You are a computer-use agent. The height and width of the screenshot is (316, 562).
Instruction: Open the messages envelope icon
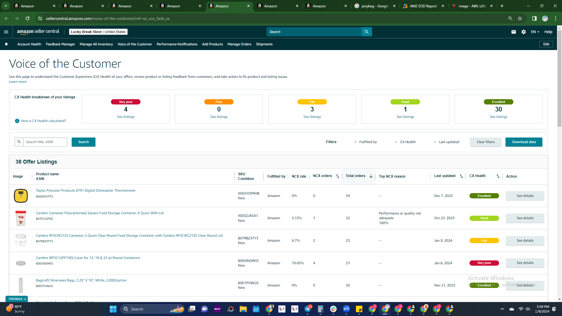(514, 32)
